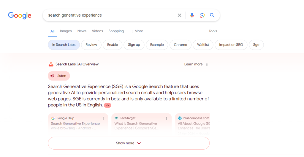This screenshot has height=157, width=304.
Task: Open AI Overview three-dot options menu
Action: click(x=207, y=64)
